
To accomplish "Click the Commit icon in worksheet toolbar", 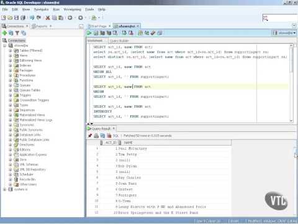I will (x=124, y=33).
